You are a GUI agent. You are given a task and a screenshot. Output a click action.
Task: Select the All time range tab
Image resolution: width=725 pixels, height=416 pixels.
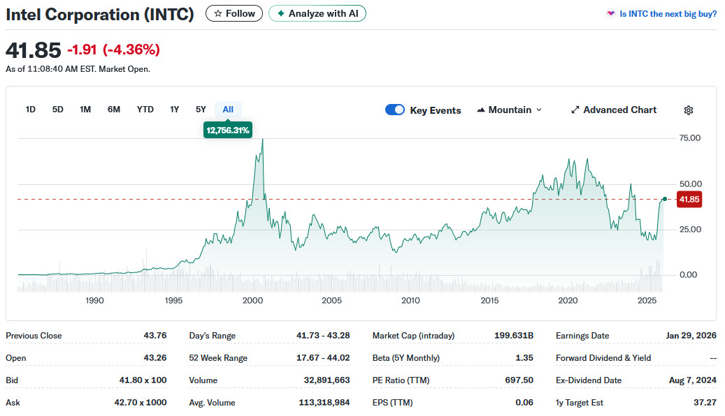pyautogui.click(x=228, y=110)
